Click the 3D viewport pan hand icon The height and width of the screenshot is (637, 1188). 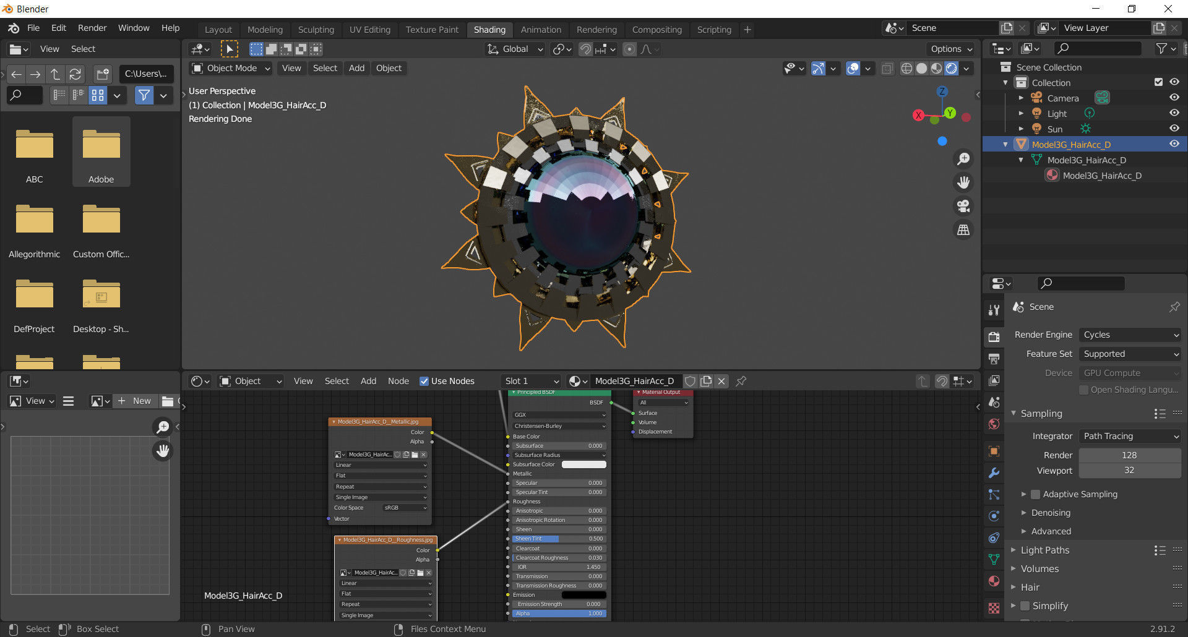[x=963, y=182]
